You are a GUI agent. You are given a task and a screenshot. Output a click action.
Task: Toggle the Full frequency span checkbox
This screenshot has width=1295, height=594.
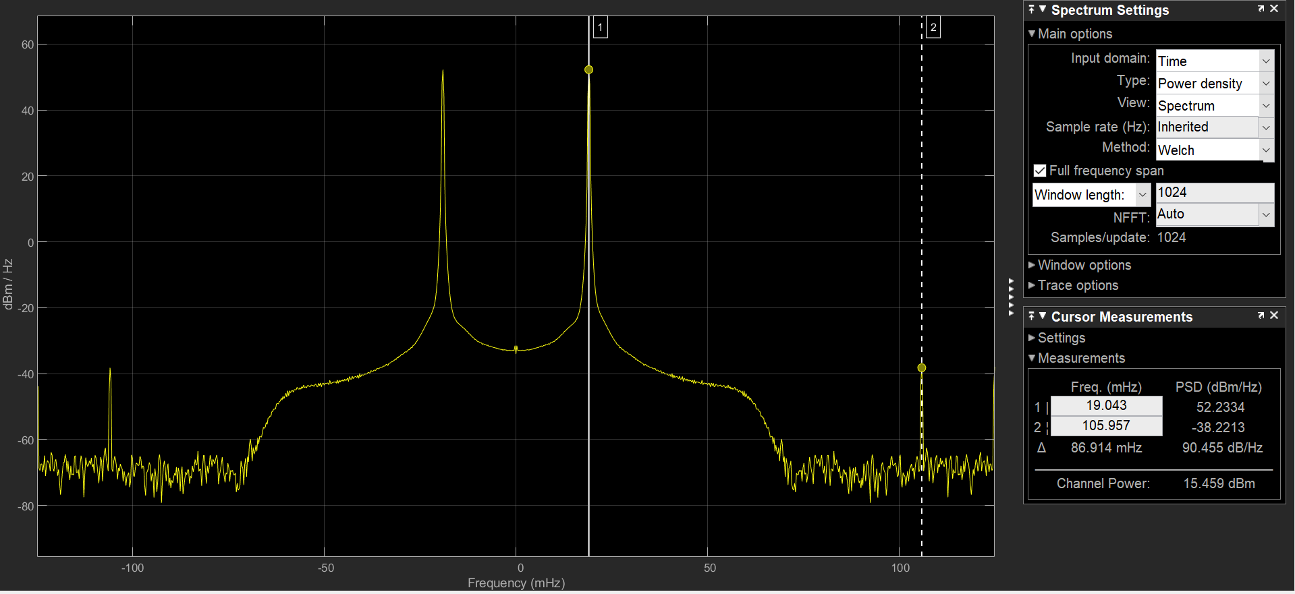tap(1040, 171)
